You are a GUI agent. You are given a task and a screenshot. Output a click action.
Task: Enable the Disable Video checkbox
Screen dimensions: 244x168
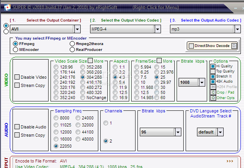(x=17, y=77)
